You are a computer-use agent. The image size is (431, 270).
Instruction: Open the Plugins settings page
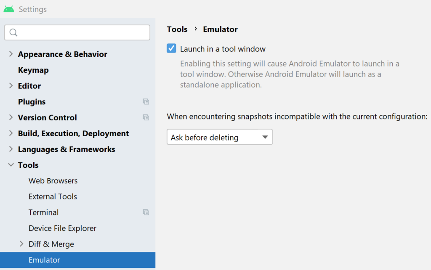[32, 102]
